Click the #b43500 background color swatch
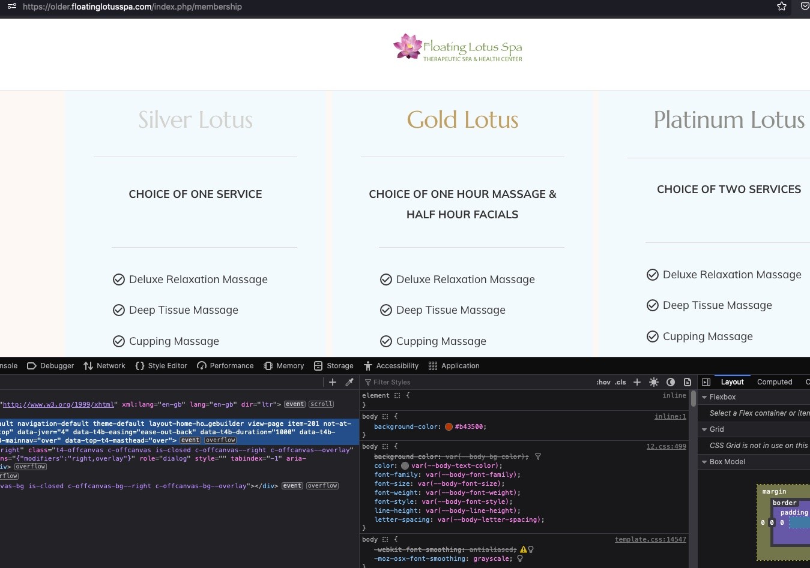Screen dimensions: 810x568 pos(449,427)
